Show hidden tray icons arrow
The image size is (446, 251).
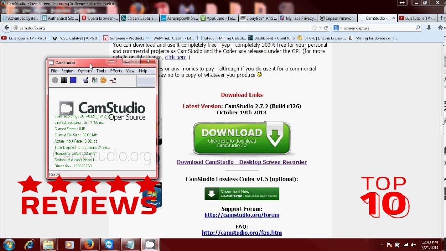click(x=382, y=245)
